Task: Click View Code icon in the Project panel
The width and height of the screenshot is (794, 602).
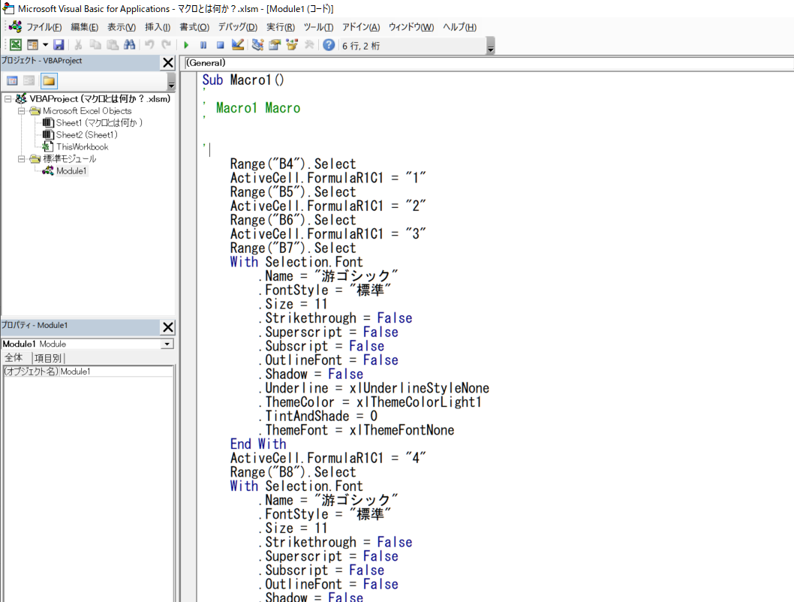Action: (12, 81)
